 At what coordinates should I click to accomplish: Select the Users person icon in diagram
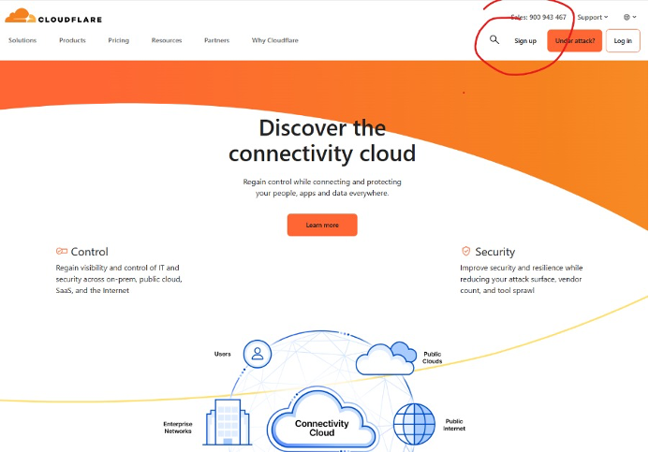(x=258, y=354)
